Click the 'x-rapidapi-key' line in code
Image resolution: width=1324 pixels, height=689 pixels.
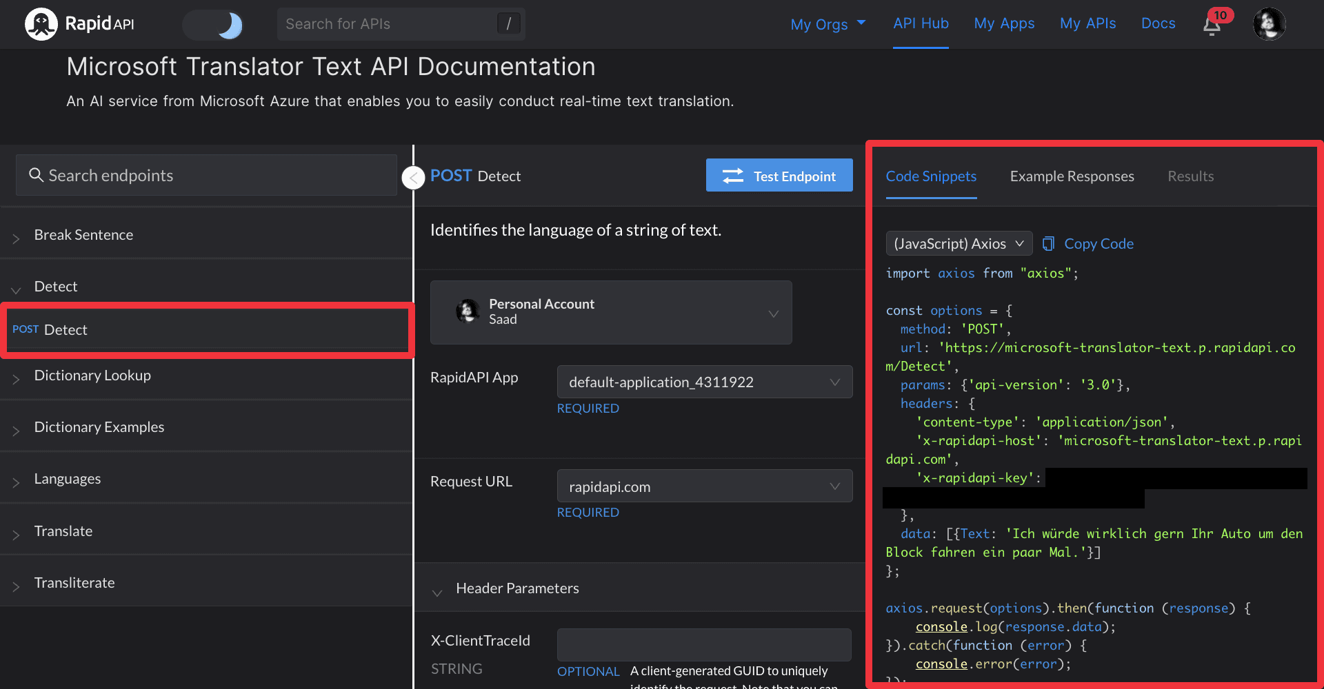(978, 478)
